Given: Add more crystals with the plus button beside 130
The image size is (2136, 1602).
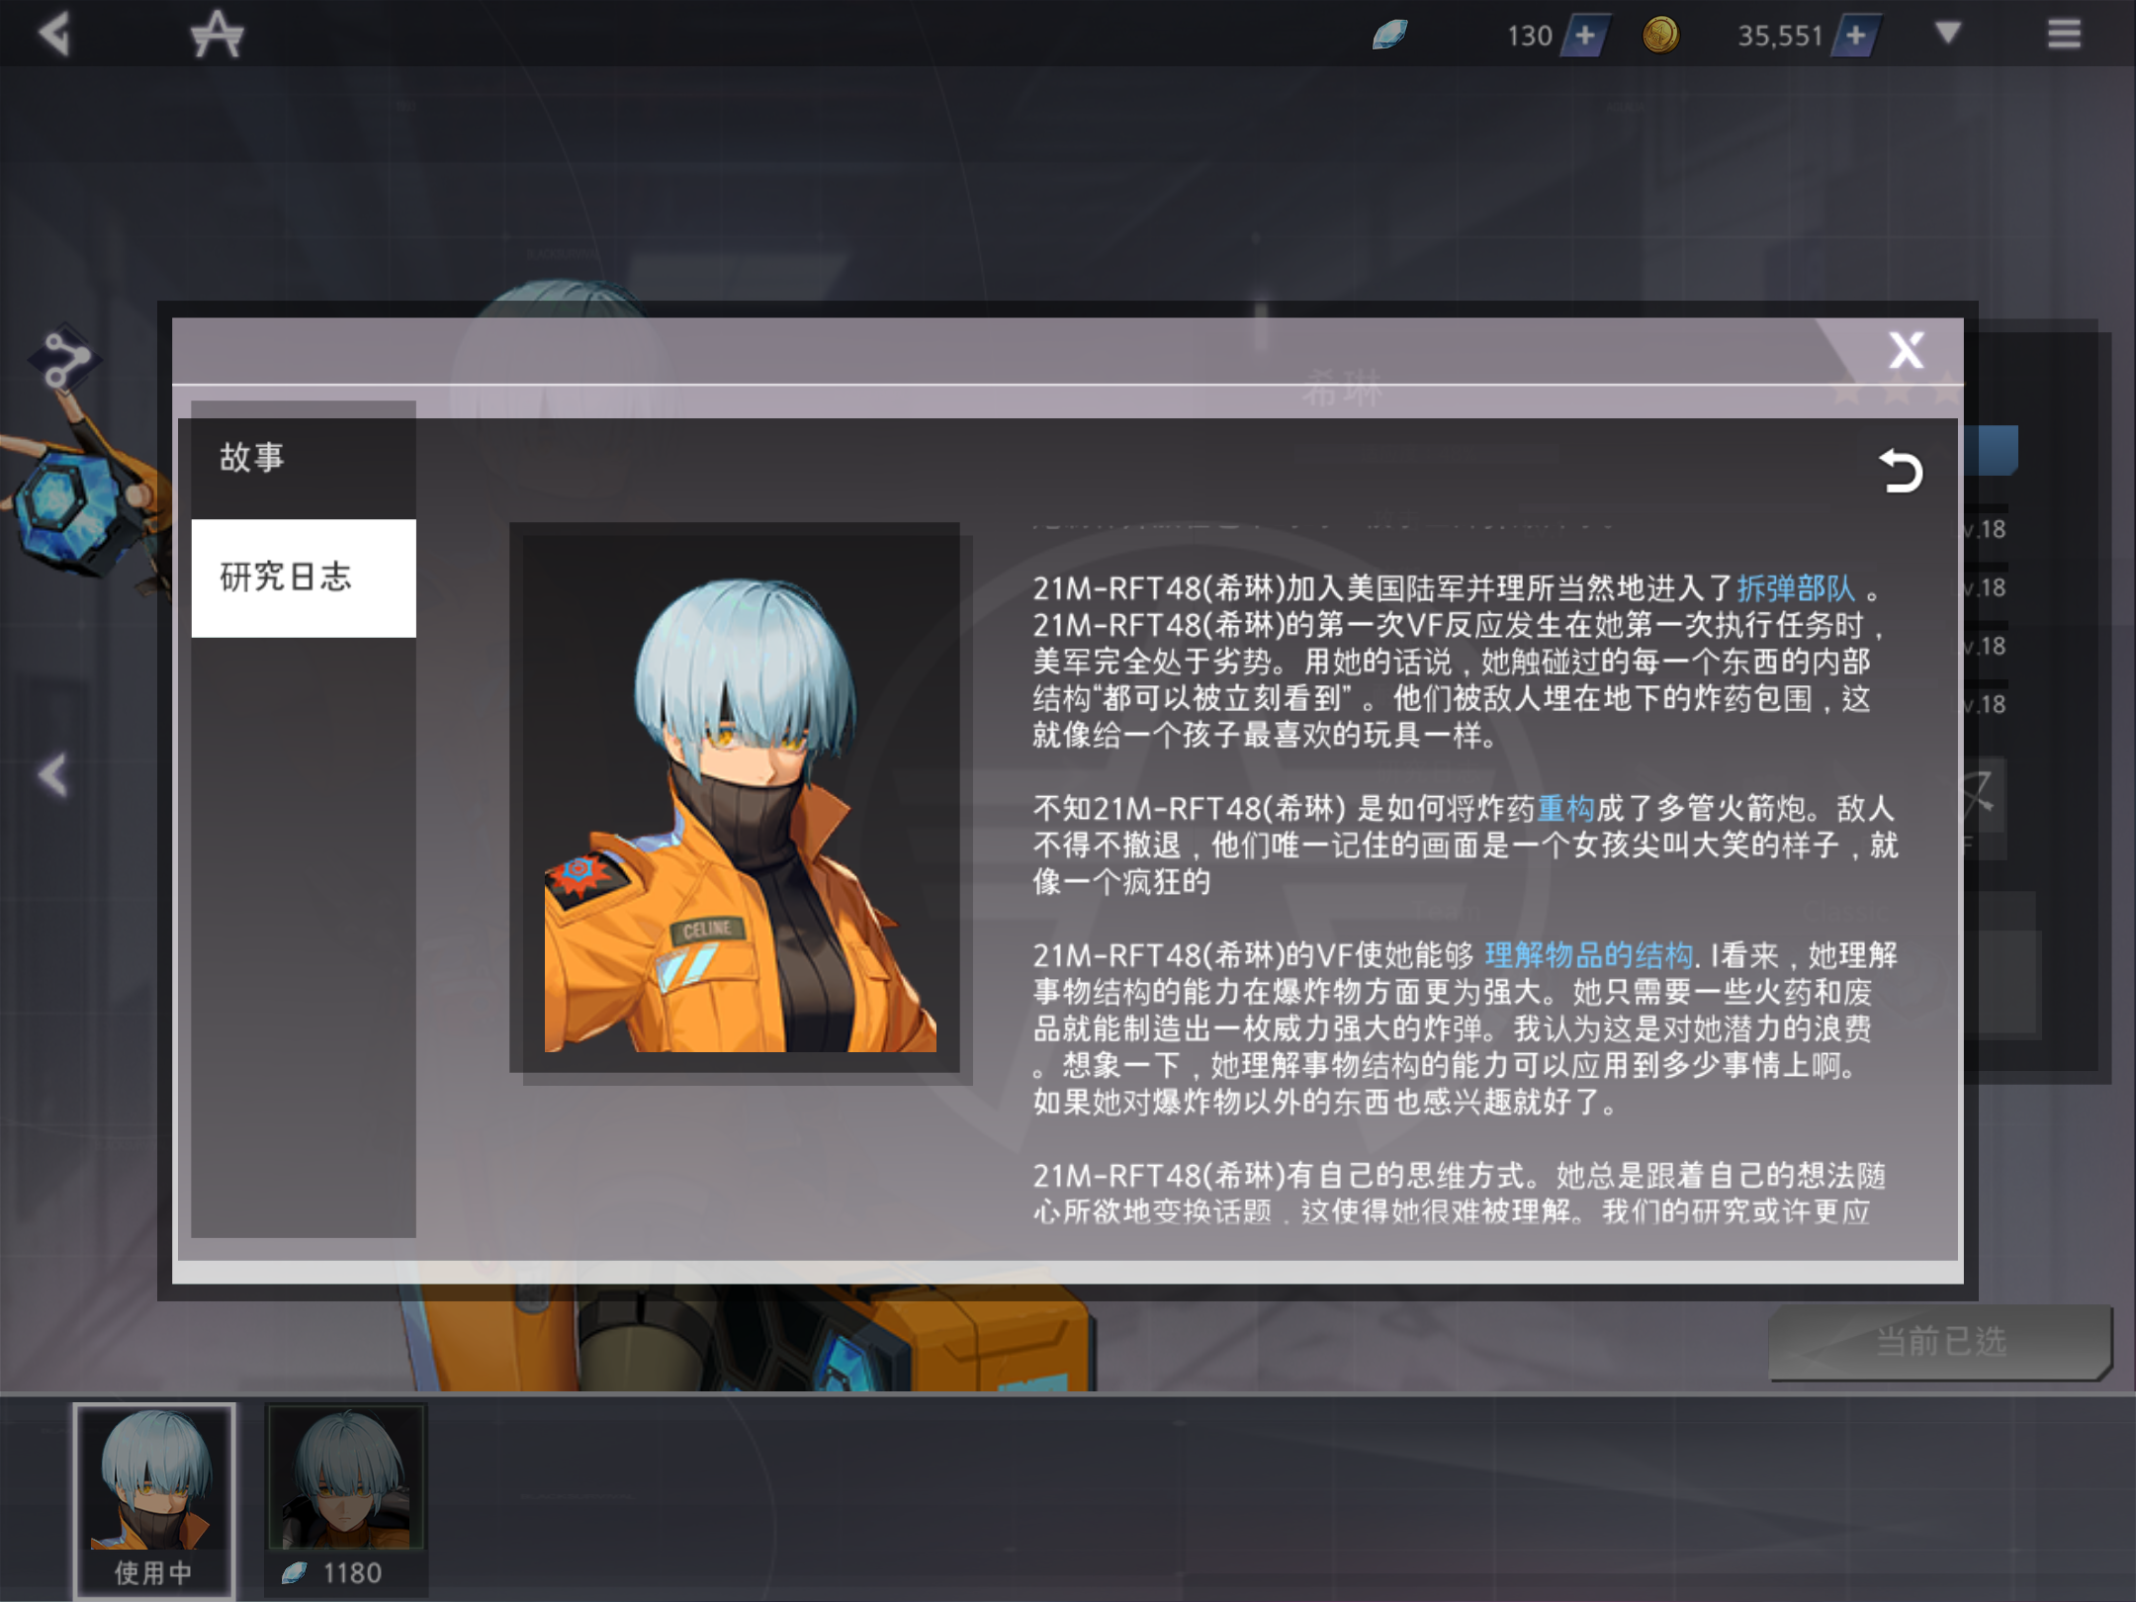Looking at the screenshot, I should coord(1585,36).
